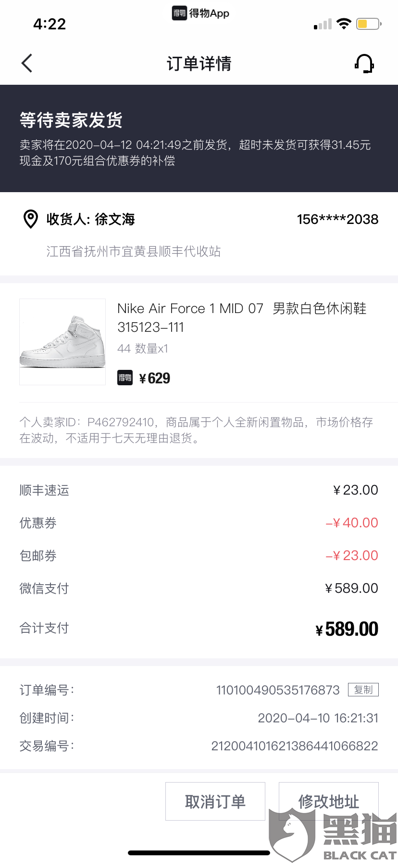
Task: Tap the seller ID P462792410 notice
Action: 196,430
